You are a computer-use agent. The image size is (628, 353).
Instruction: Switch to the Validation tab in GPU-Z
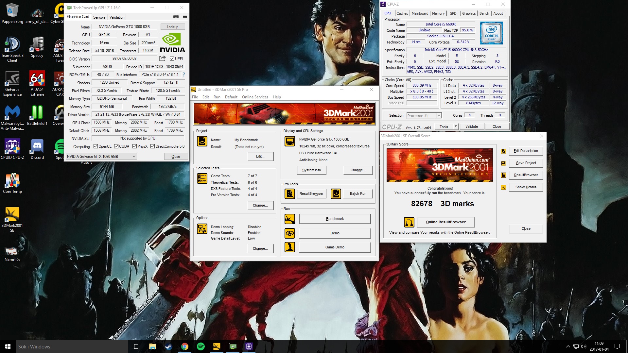[x=117, y=17]
